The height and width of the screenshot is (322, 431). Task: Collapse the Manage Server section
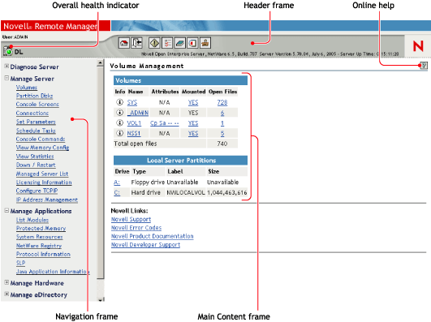pyautogui.click(x=6, y=78)
